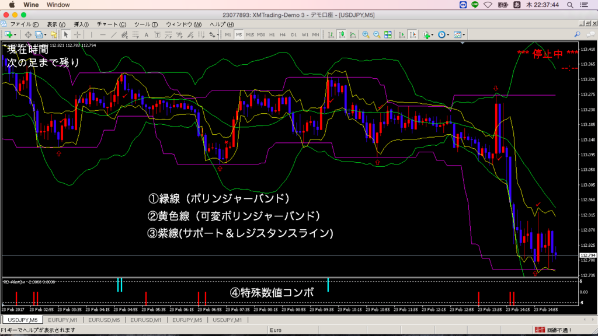Screen dimensions: 598x336
Task: Switch to candlestick chart mode
Action: coord(342,34)
